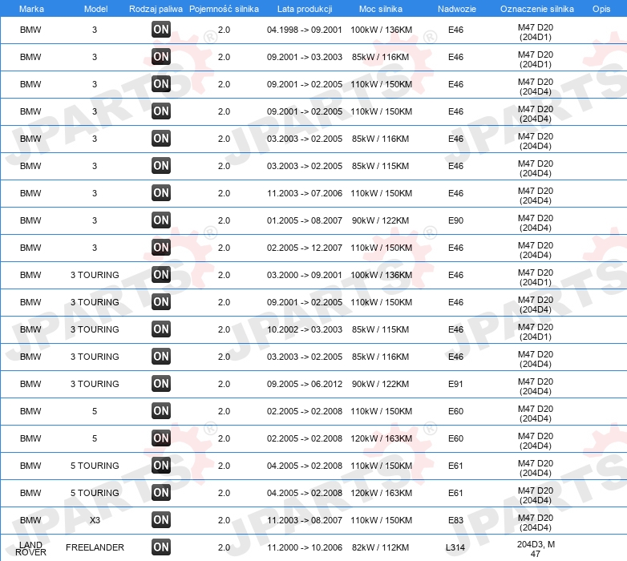
Task: Click 5 TOURING model in 120kW / 163KM row
Action: click(95, 493)
